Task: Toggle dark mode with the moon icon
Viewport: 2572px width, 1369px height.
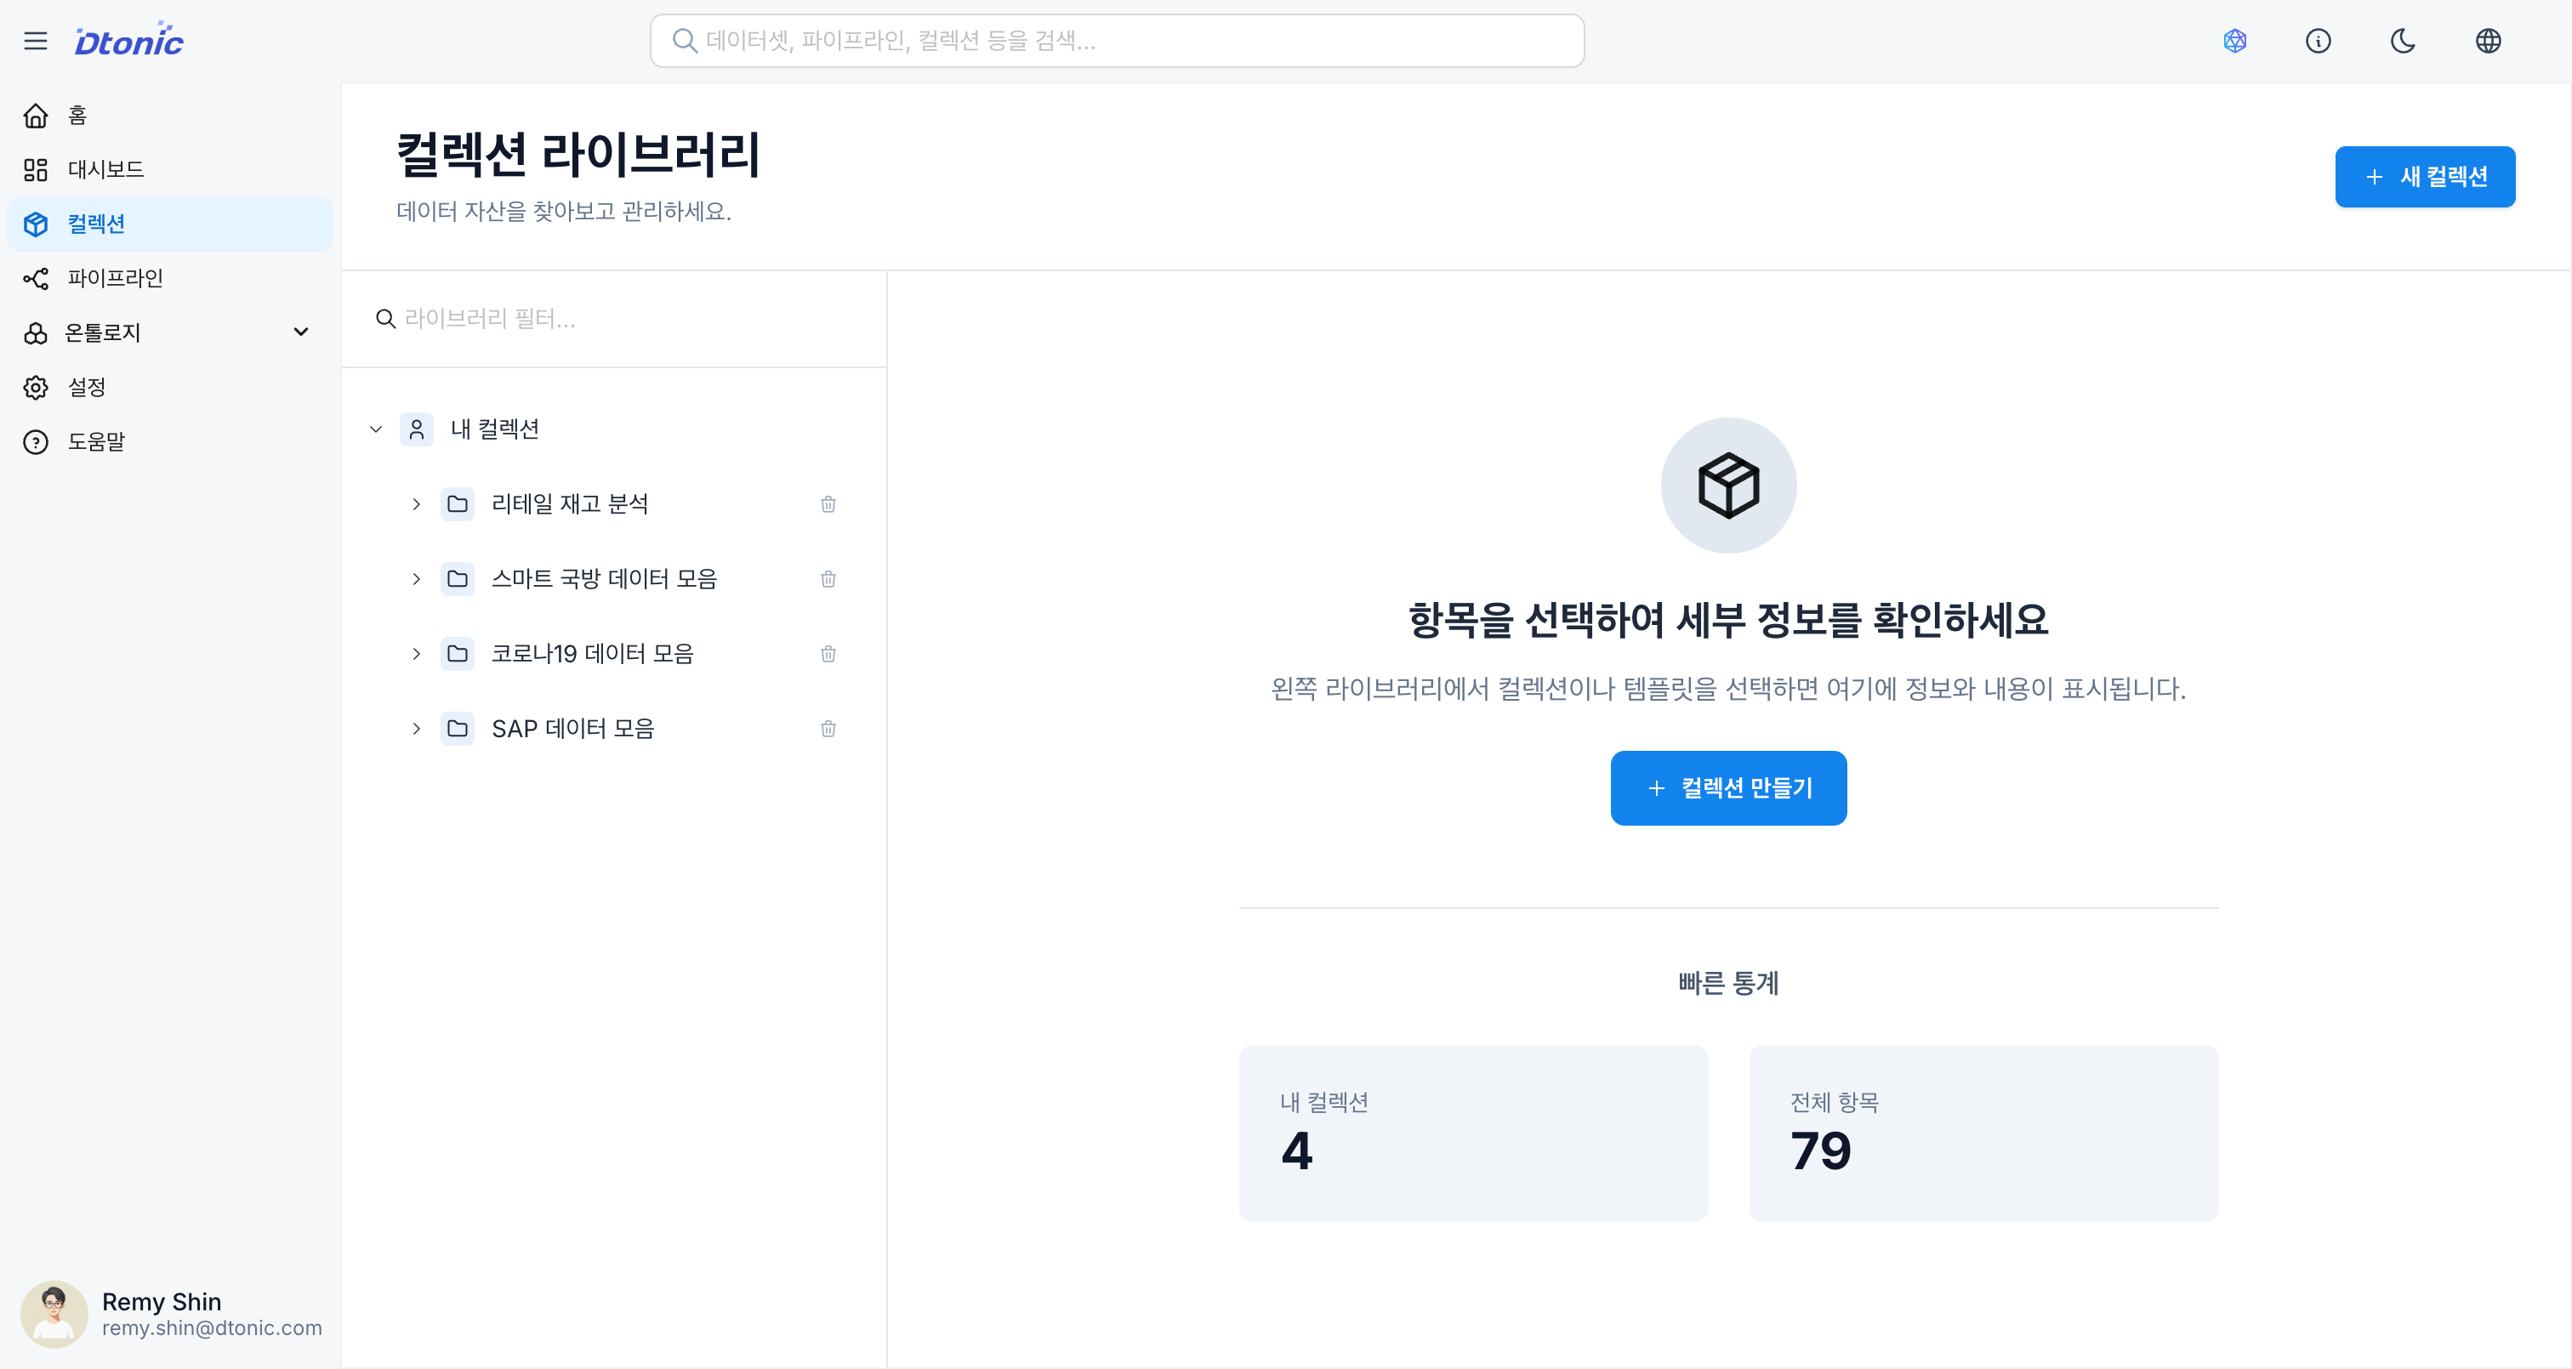Action: [2402, 41]
